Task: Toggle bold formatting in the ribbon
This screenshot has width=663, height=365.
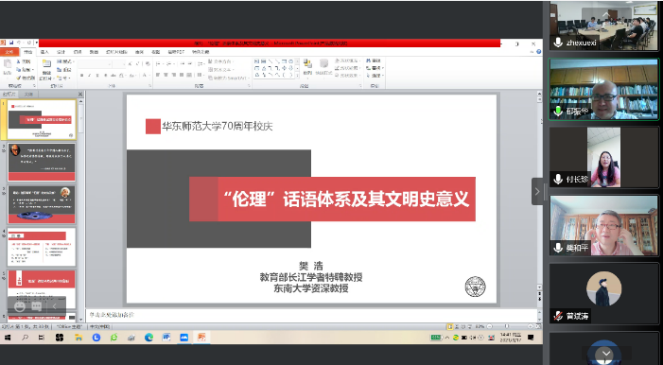Action: coord(81,76)
